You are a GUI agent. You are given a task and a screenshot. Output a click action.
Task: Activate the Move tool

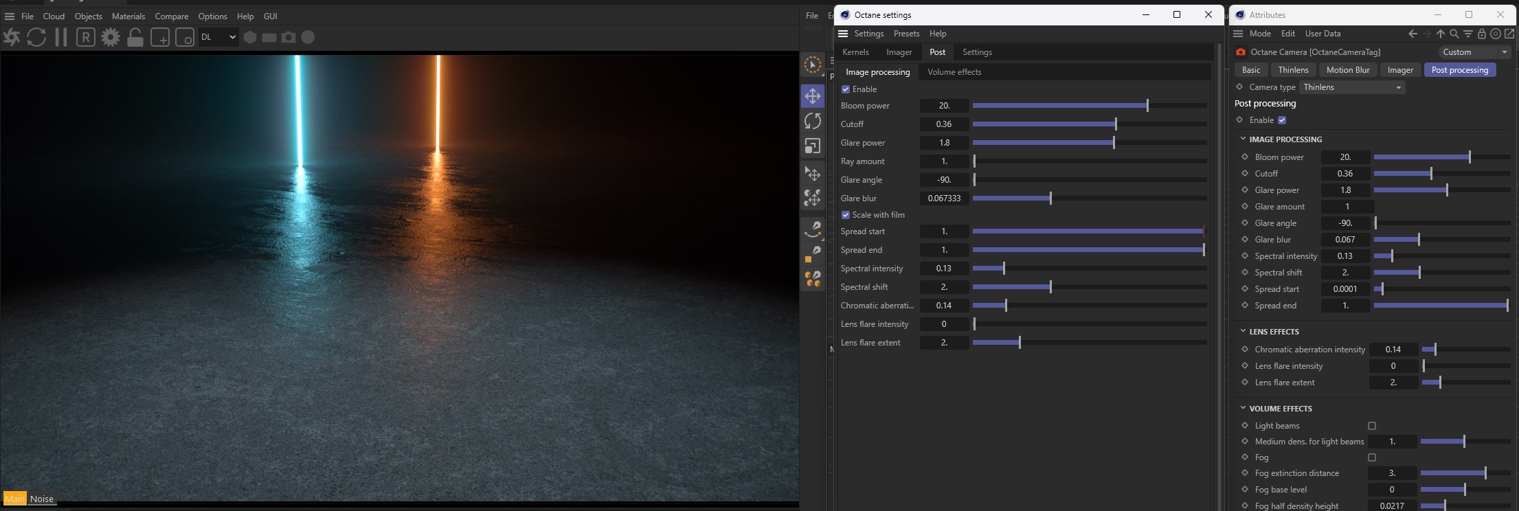click(x=813, y=96)
